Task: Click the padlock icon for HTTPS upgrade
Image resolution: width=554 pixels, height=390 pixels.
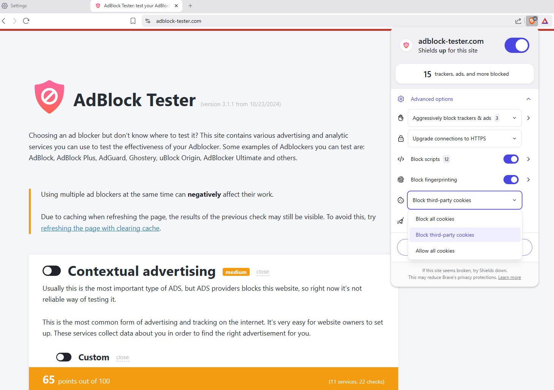Action: point(401,138)
